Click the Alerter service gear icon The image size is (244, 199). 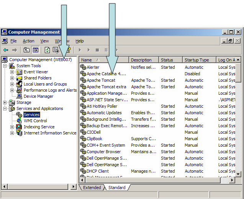tap(83, 67)
